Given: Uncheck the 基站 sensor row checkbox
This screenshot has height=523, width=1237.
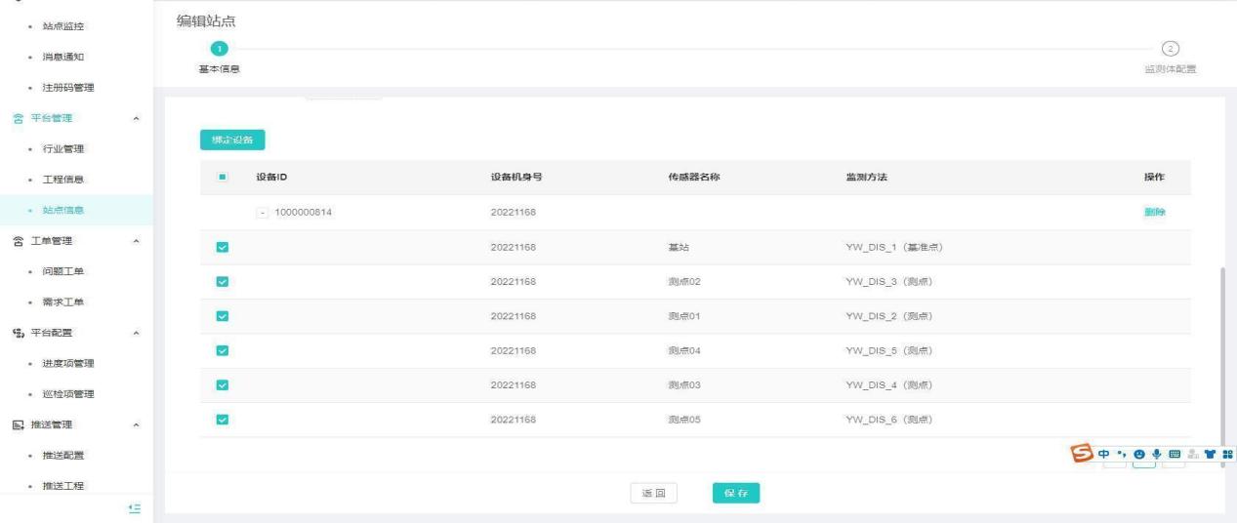Looking at the screenshot, I should coord(222,248).
